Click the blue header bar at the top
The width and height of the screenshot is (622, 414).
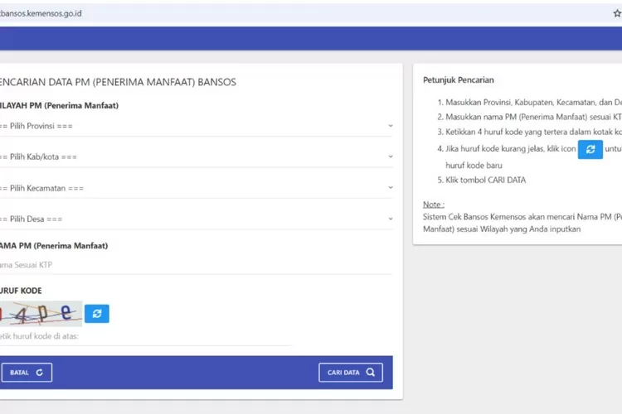tap(311, 38)
